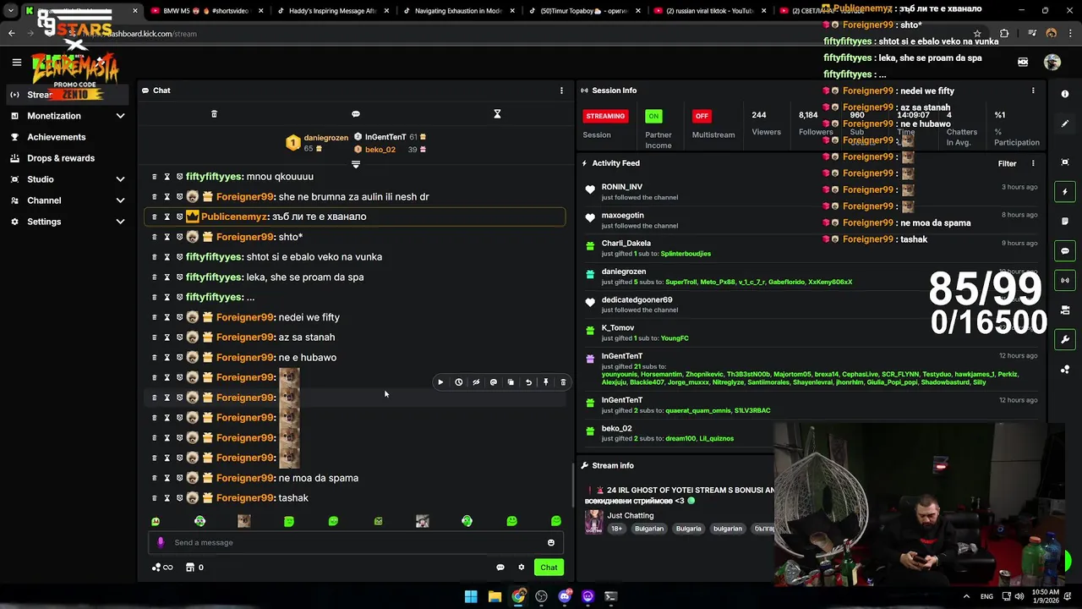1082x609 pixels.
Task: Timeout user on 'she ne brumna' message
Action: [167, 197]
